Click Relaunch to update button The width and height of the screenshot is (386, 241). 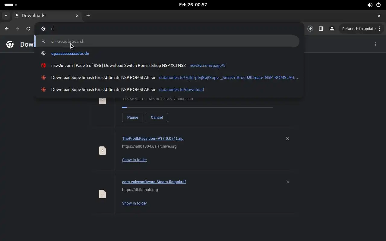tap(362, 29)
